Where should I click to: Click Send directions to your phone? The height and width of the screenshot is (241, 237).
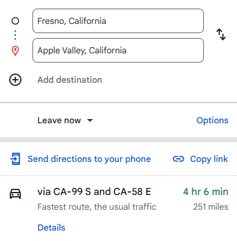pos(89,159)
